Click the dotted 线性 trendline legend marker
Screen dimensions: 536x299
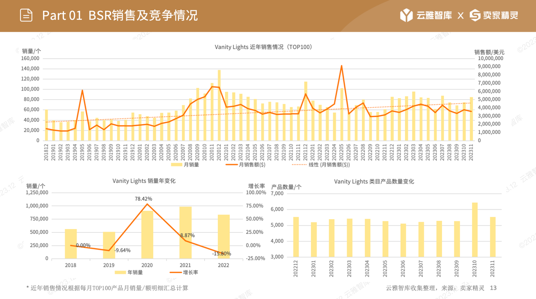click(x=299, y=165)
